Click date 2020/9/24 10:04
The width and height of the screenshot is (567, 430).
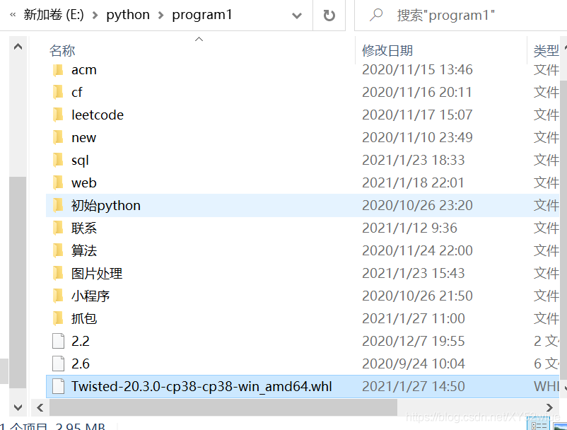414,364
